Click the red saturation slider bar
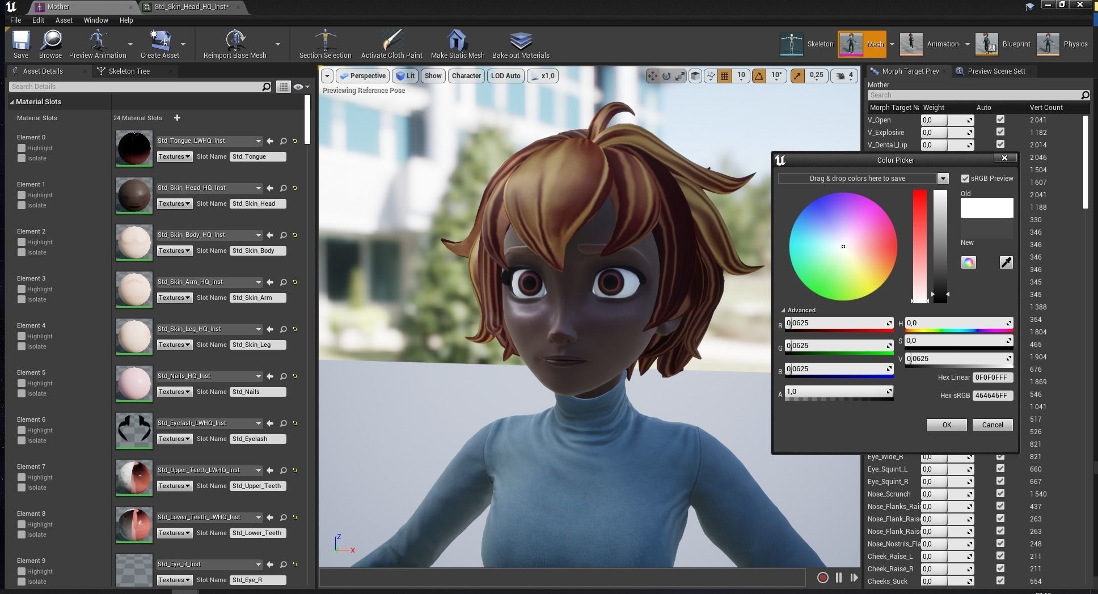 click(919, 246)
